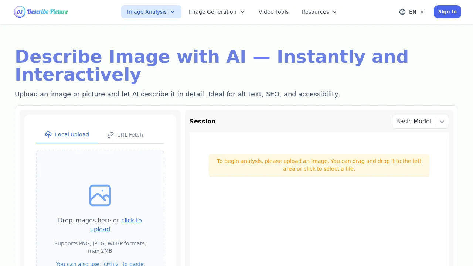
Task: Click the Ctrl+V keyboard shortcut badge
Action: [x=111, y=264]
